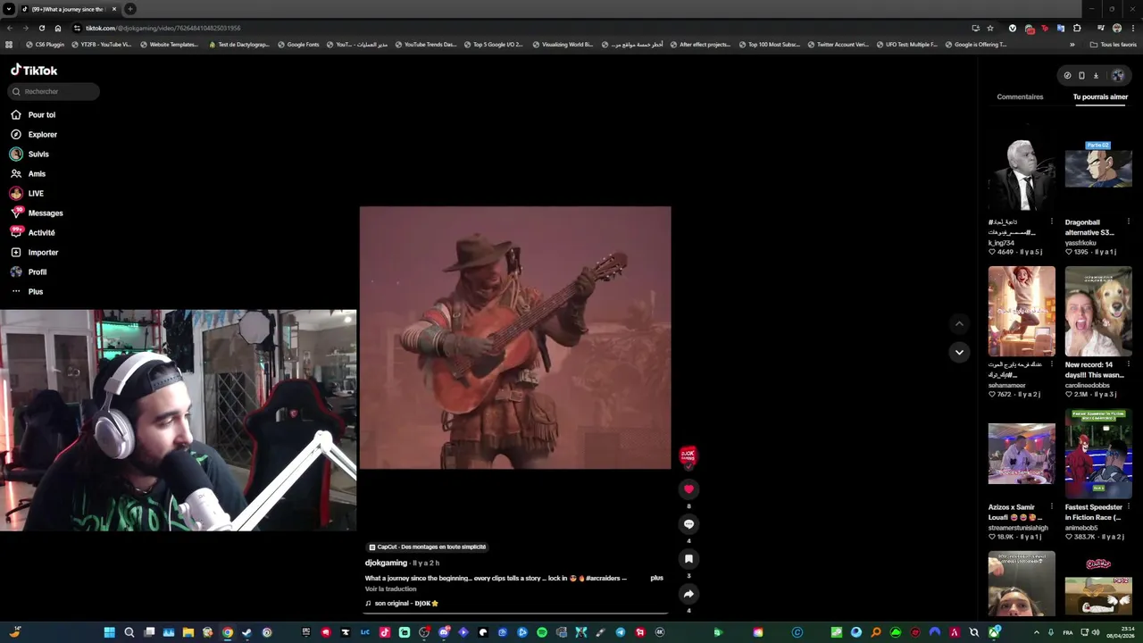
Task: Like the video with the heart icon
Action: 688,489
